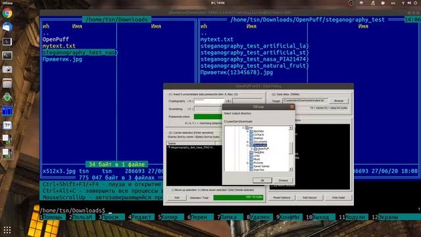The height and width of the screenshot is (237, 421).
Task: Click Reset Options button
Action: [x=282, y=197]
